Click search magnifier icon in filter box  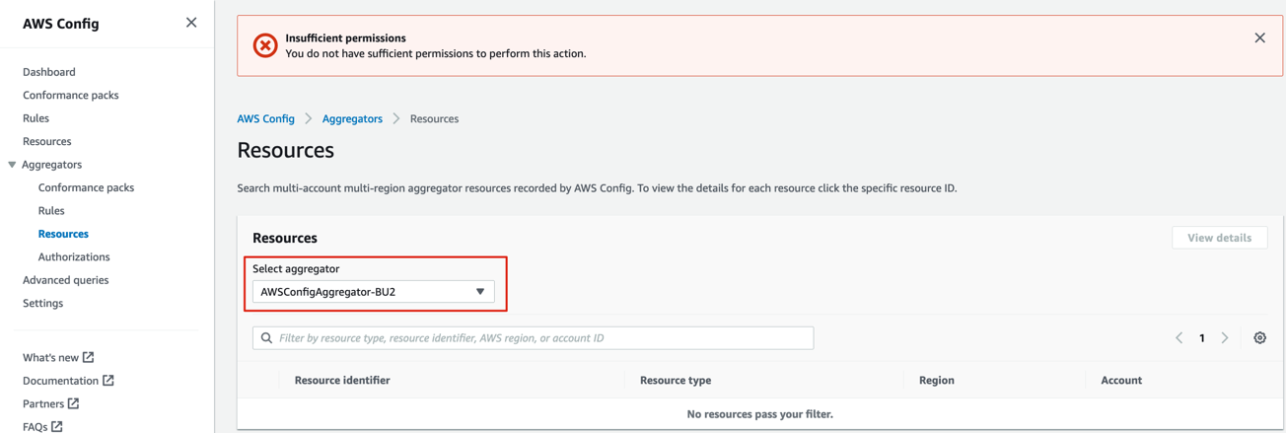tap(266, 337)
